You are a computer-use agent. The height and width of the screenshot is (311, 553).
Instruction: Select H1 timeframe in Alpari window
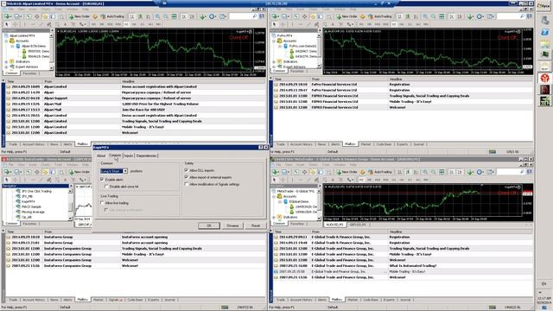click(126, 24)
